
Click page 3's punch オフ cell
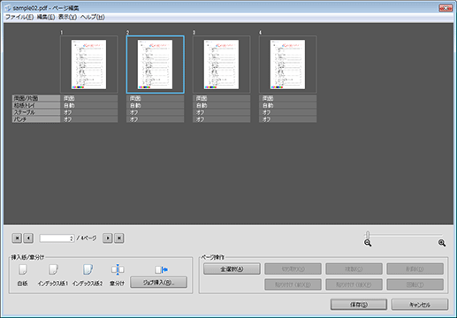click(x=222, y=119)
